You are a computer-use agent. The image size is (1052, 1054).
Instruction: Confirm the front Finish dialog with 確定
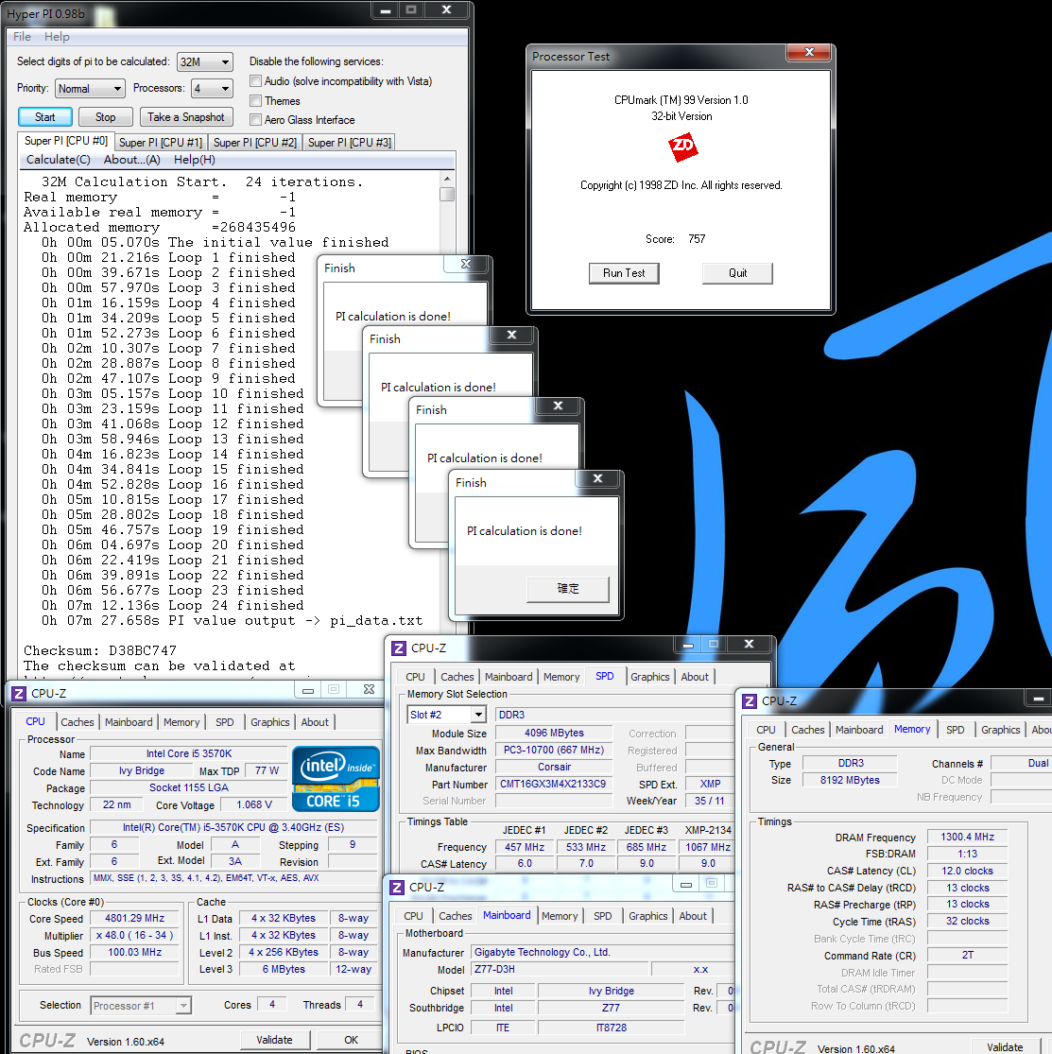tap(568, 589)
